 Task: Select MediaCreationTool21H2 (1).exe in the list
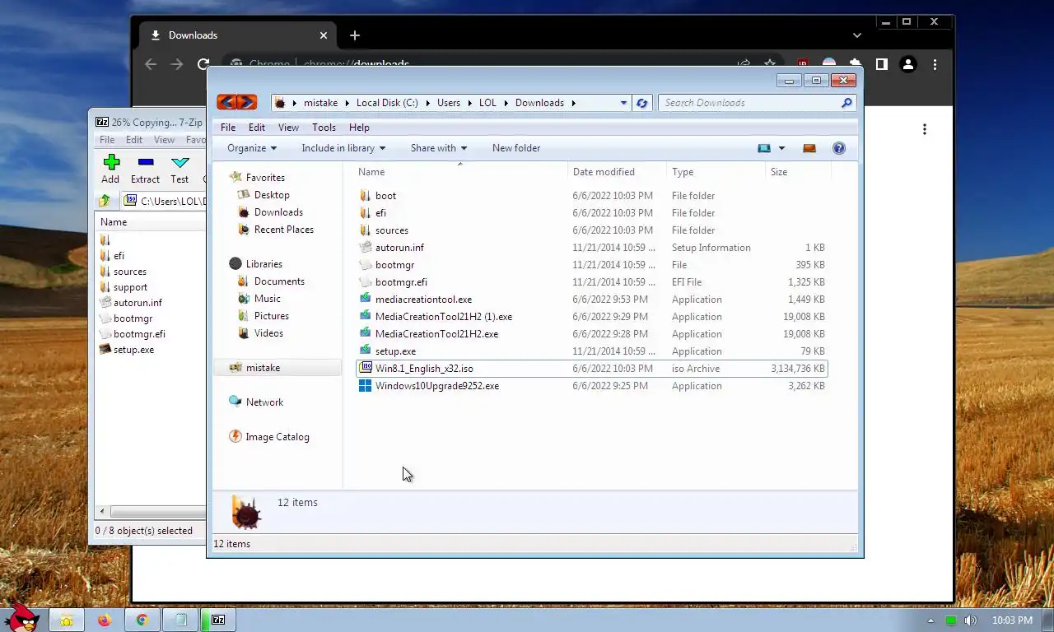click(x=443, y=317)
